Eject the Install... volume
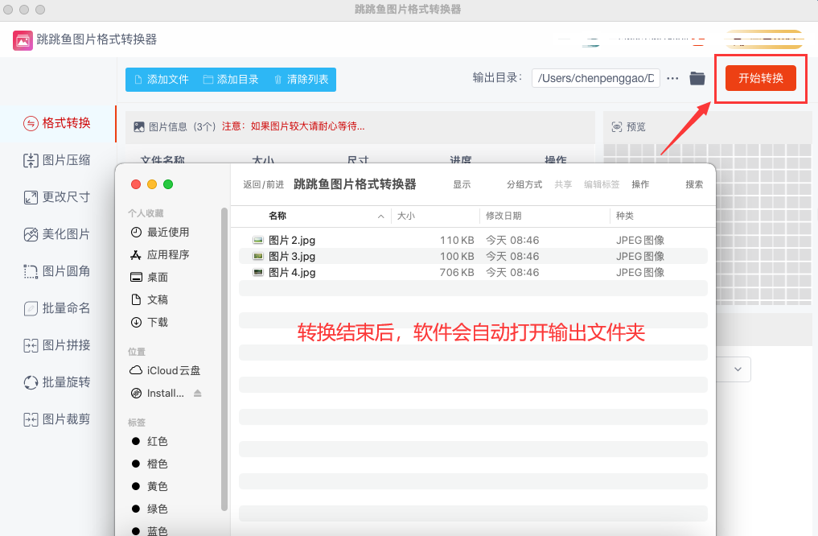The width and height of the screenshot is (818, 536). (198, 393)
